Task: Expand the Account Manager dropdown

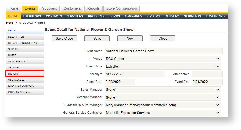Action: (x=163, y=97)
